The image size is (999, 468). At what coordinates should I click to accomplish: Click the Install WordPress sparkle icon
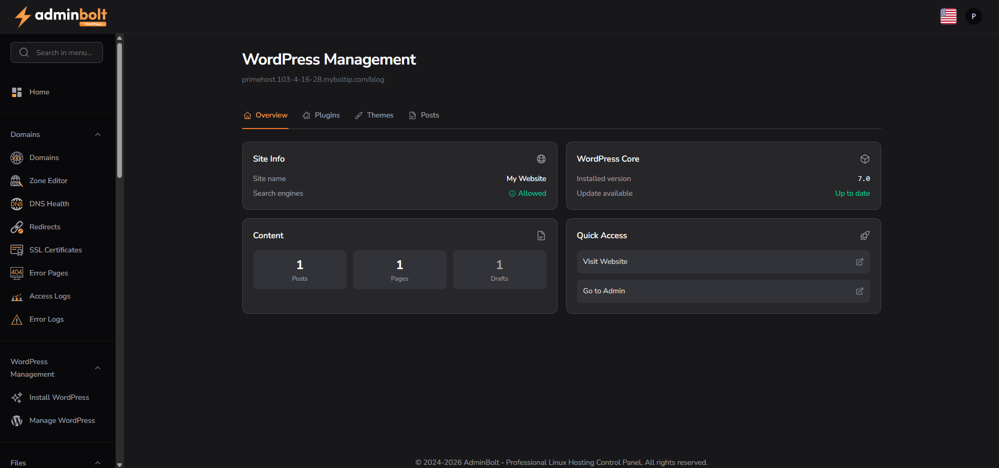point(17,398)
